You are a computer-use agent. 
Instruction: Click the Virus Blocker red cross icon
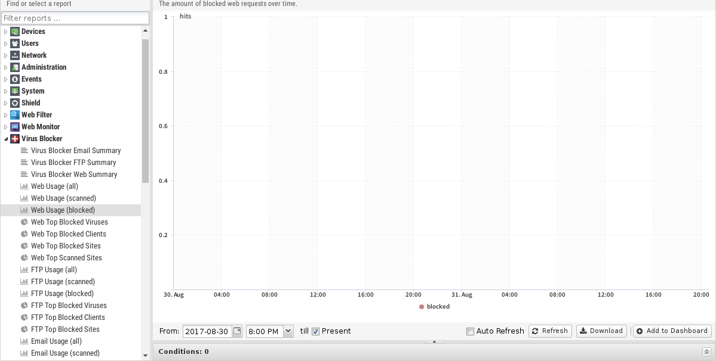[x=14, y=138]
